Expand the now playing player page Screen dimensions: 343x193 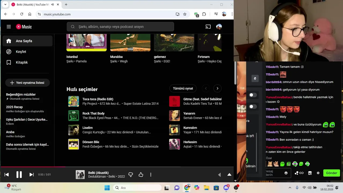point(229,175)
